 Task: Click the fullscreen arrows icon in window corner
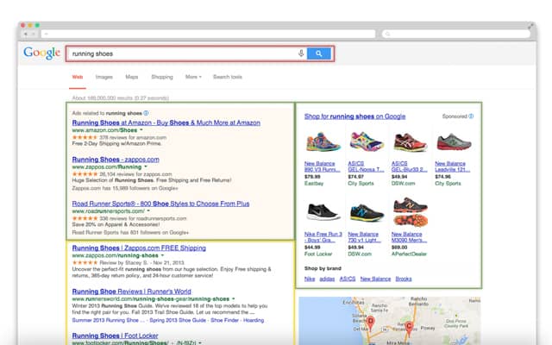click(531, 26)
